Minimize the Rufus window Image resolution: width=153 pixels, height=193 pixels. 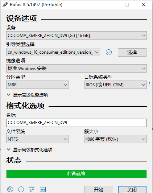(111, 5)
